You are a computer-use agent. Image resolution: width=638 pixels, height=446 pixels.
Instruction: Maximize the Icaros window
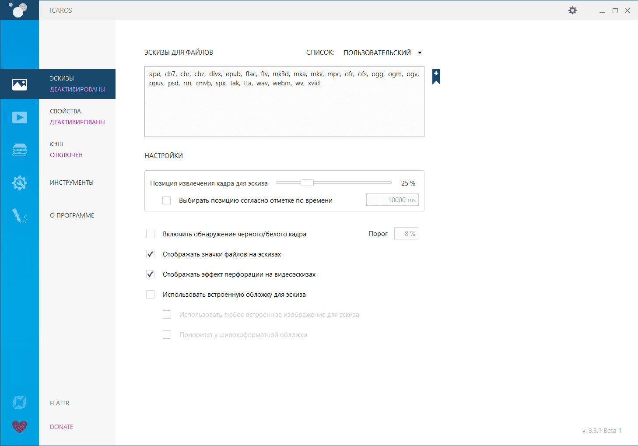[615, 11]
